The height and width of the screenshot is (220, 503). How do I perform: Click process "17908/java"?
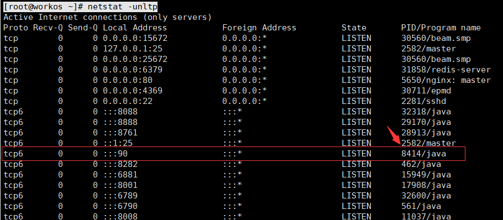pyautogui.click(x=426, y=185)
